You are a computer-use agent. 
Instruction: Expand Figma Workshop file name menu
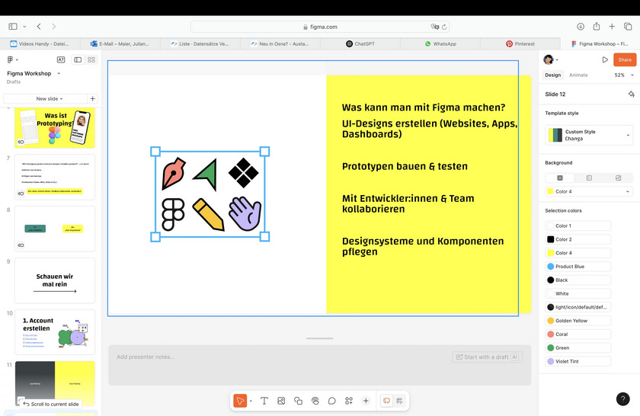coord(59,73)
